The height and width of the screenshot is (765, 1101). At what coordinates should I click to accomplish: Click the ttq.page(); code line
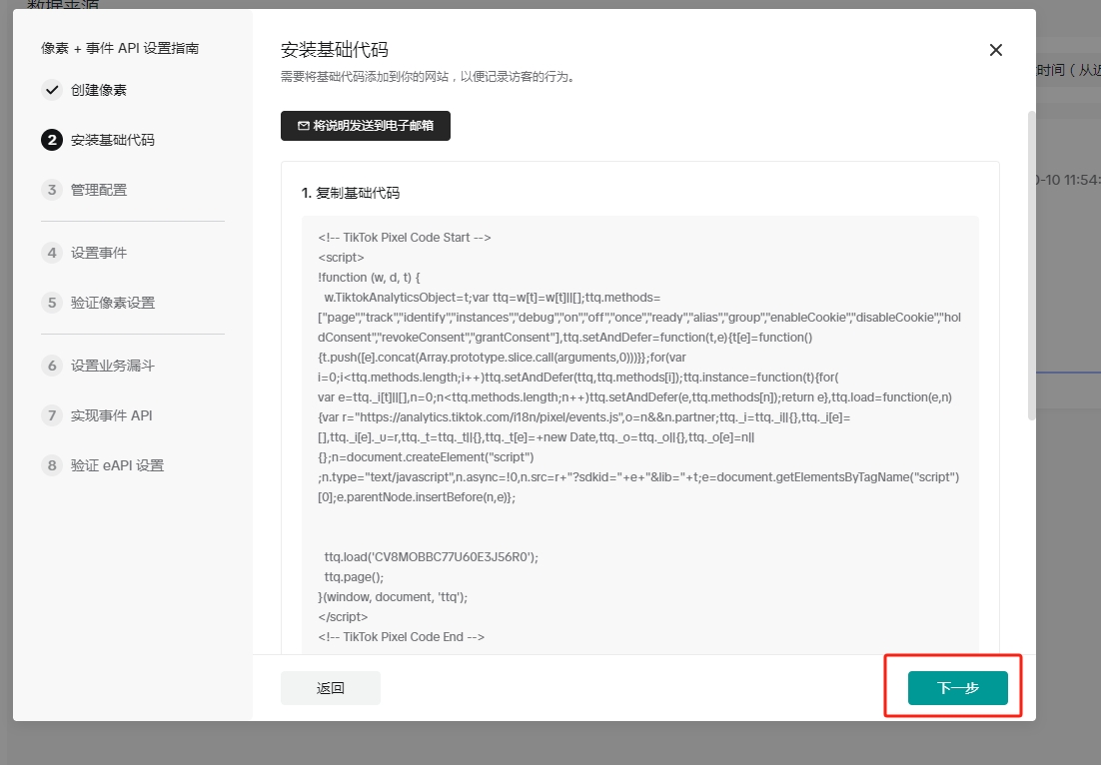tap(354, 577)
